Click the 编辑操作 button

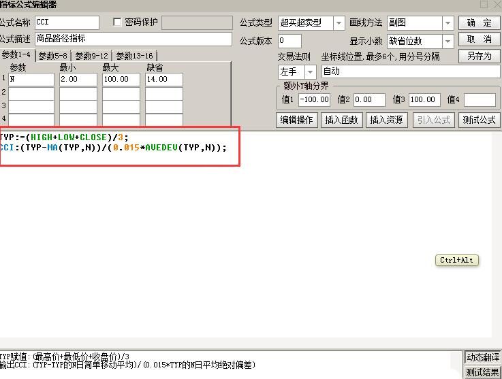click(296, 120)
